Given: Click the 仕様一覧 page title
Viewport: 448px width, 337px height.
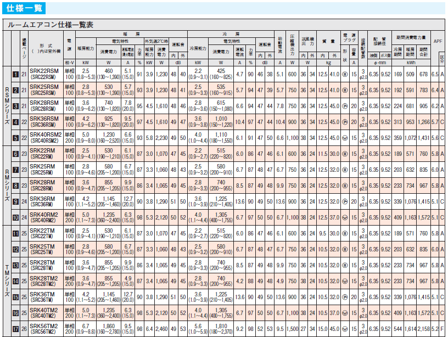Looking at the screenshot, I should 24,8.
